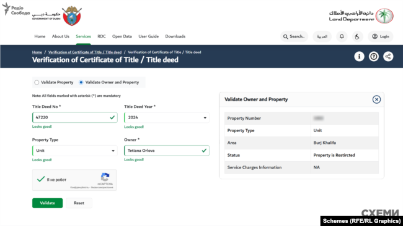Click the 'Unit' value in results table

[x=317, y=130]
